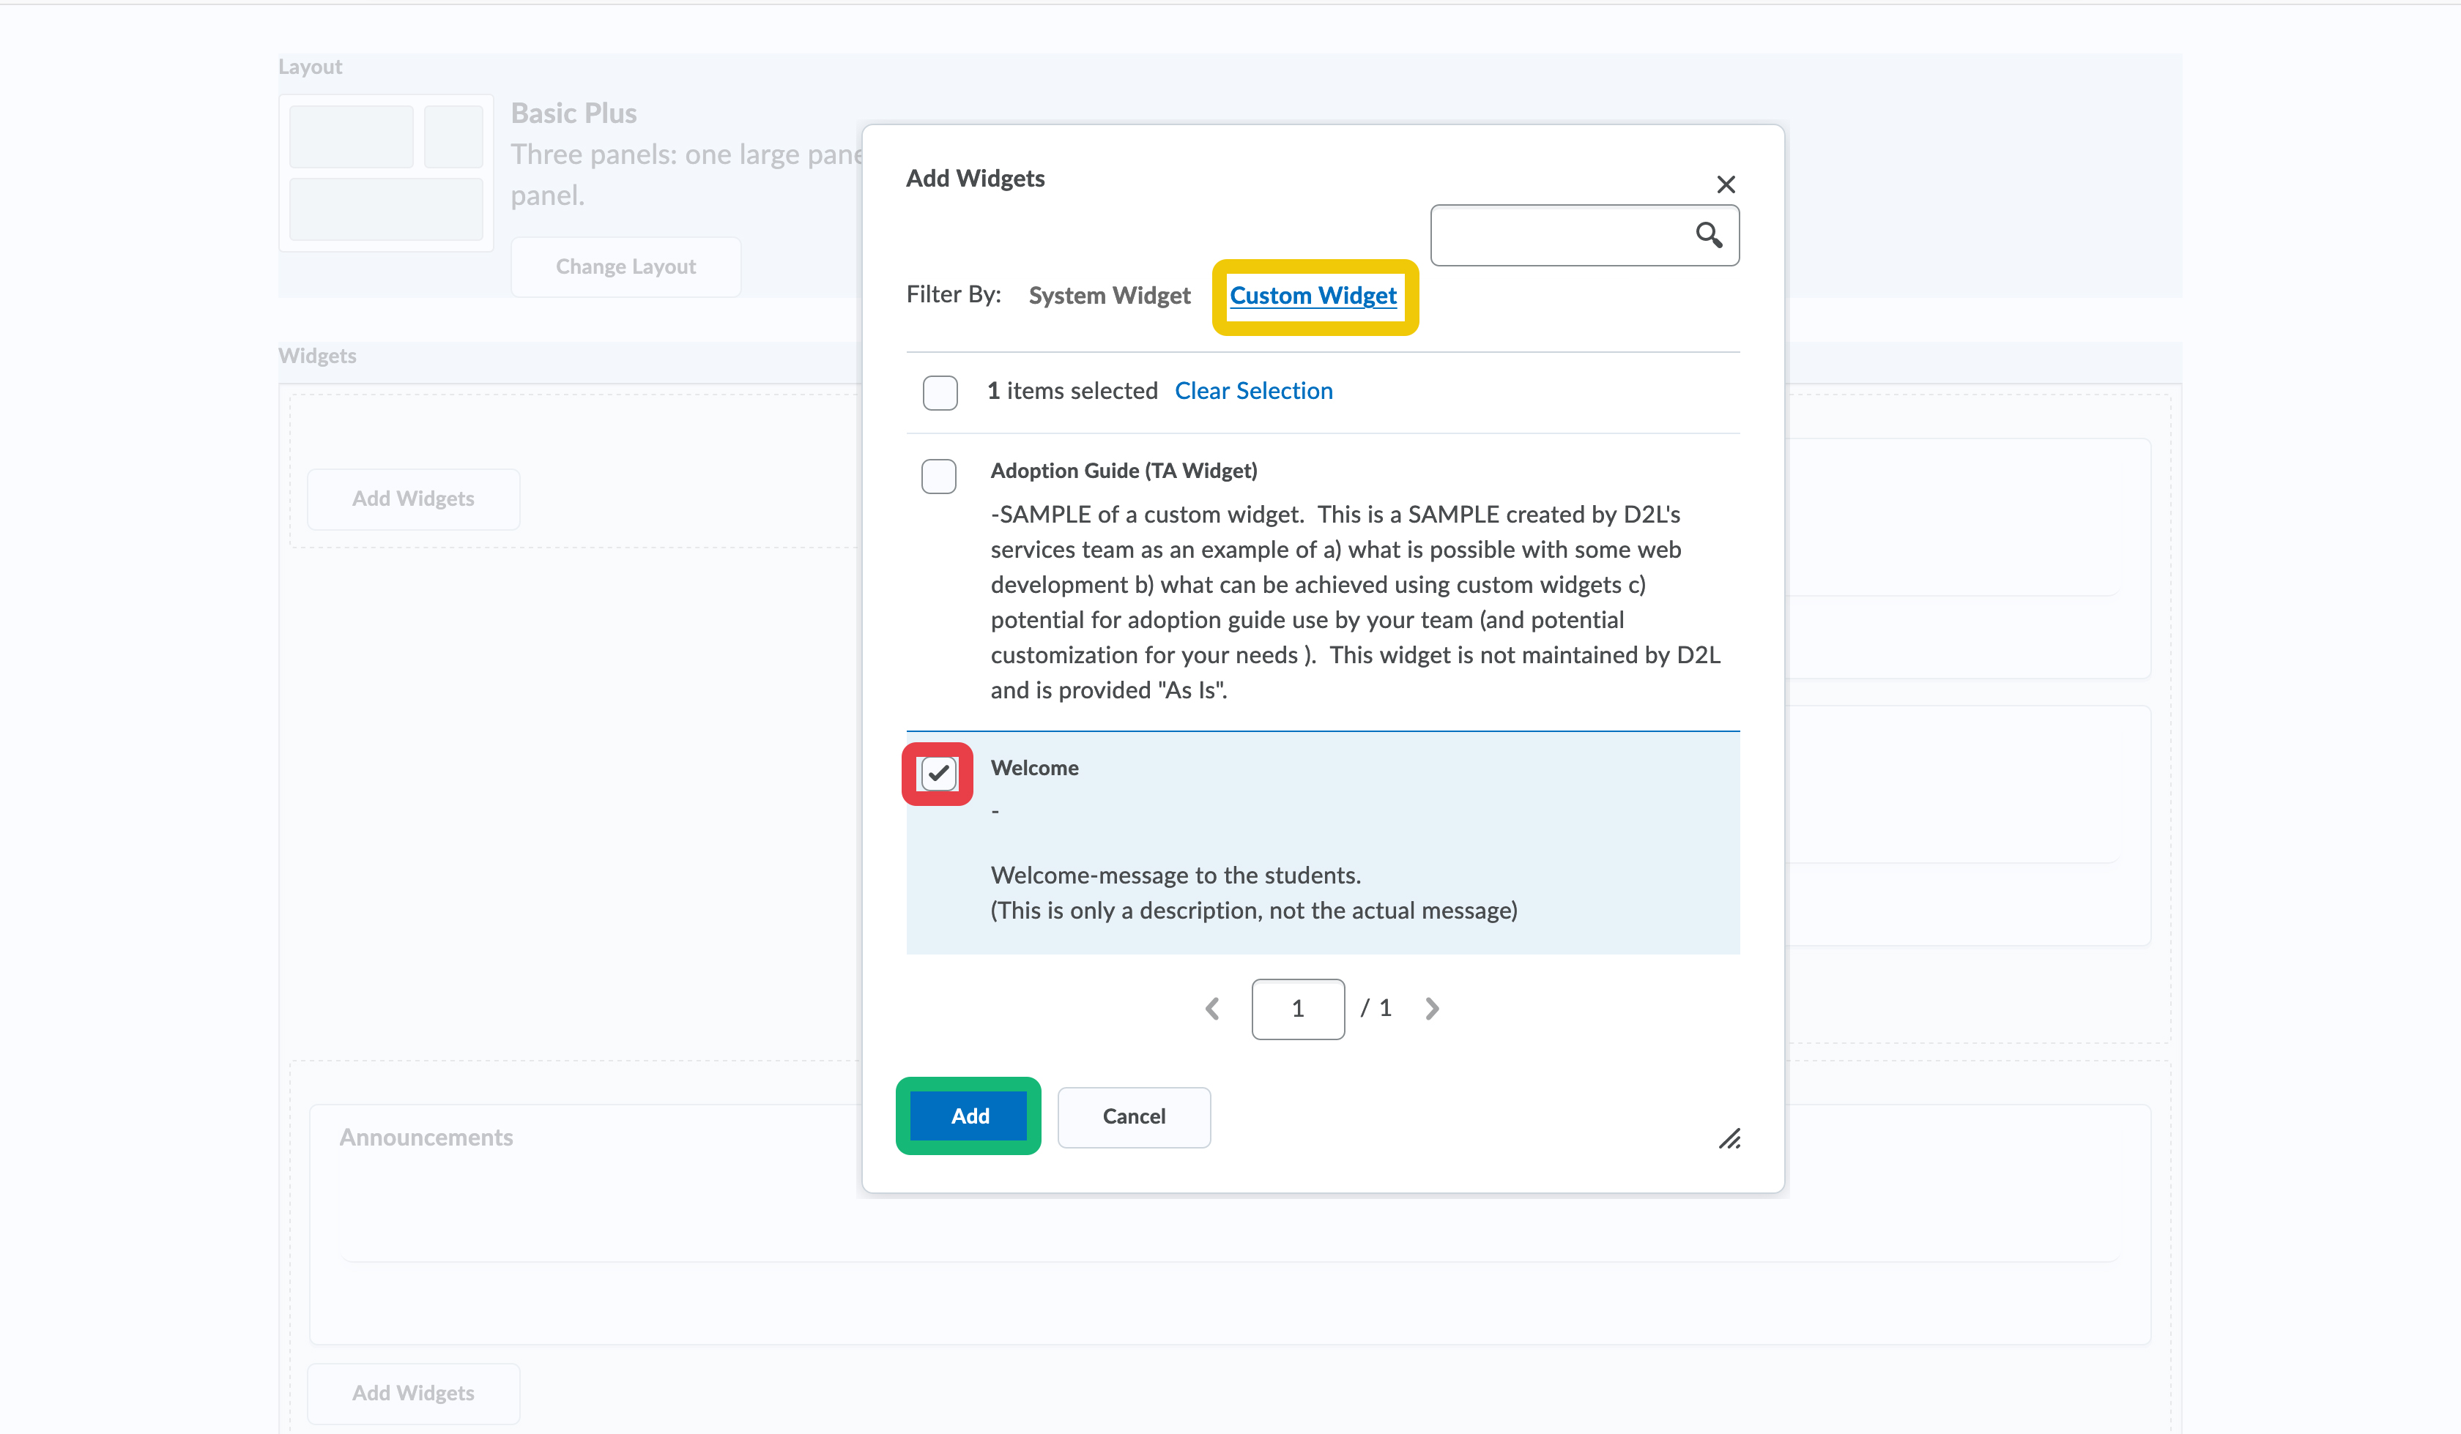Viewport: 2461px width, 1434px height.
Task: Cancel adding widgets
Action: pos(1134,1117)
